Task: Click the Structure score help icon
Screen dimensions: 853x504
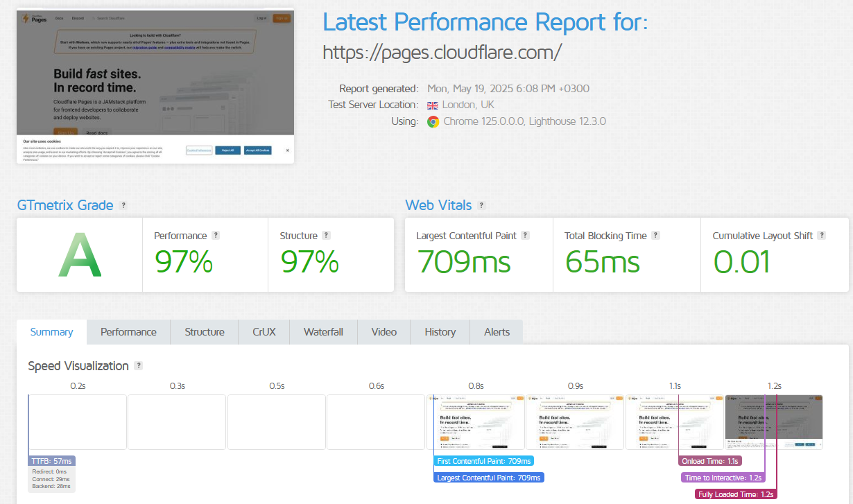Action: click(327, 236)
